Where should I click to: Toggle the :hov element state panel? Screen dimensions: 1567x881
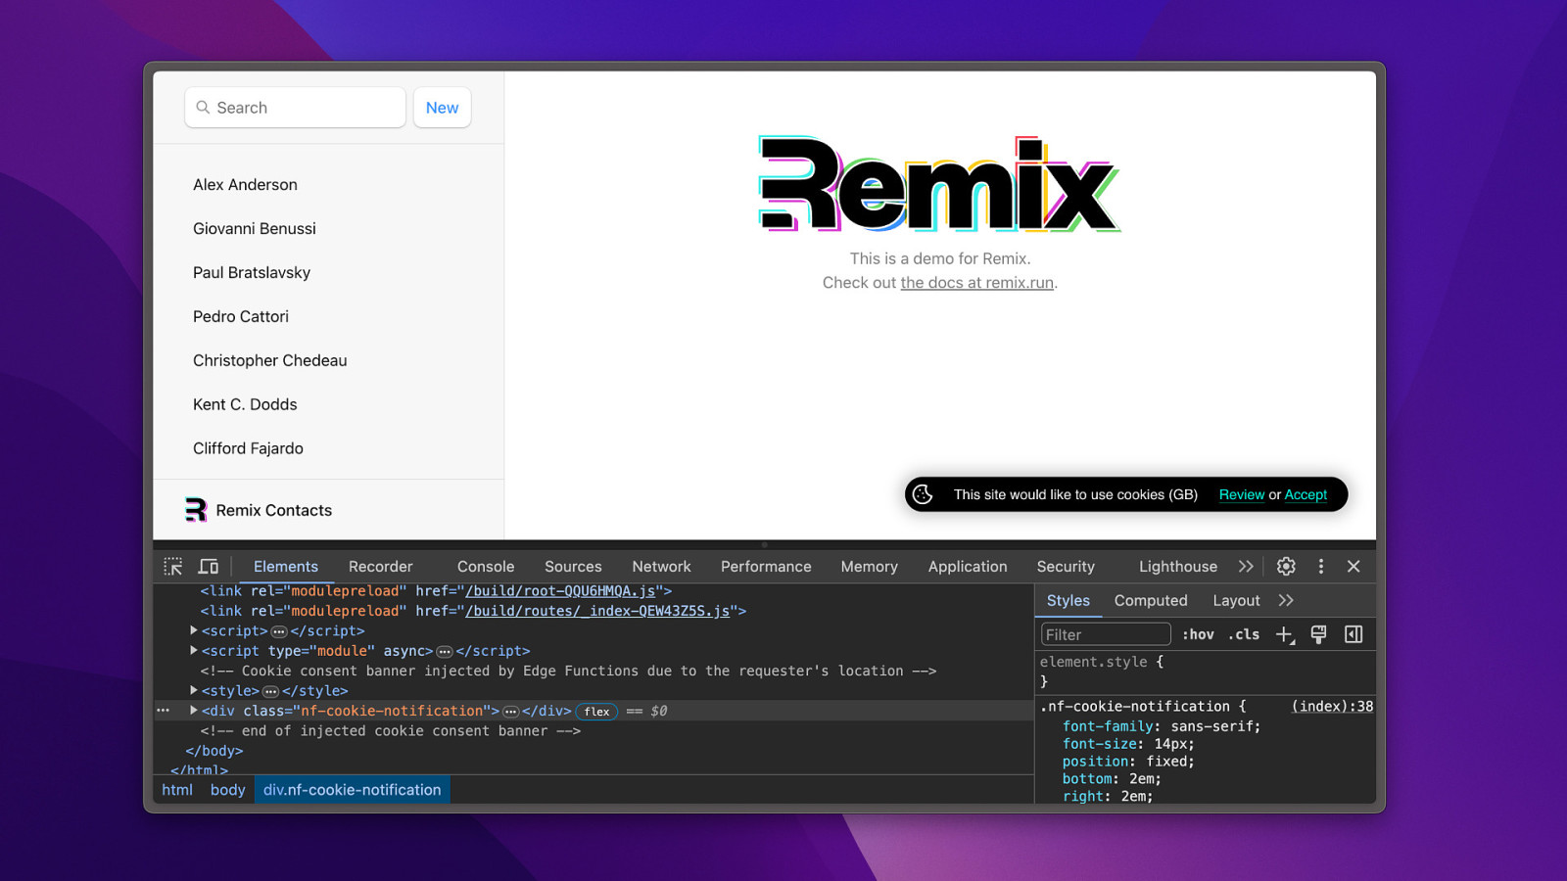coord(1198,634)
